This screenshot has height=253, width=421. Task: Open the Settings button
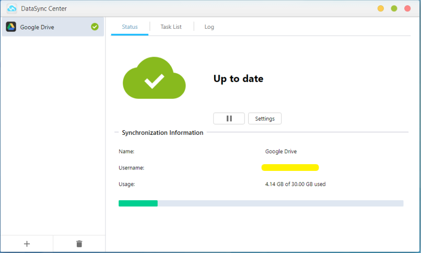pos(265,119)
